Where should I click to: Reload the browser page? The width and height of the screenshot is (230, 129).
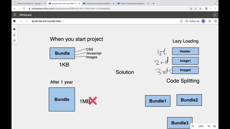pos(24,9)
